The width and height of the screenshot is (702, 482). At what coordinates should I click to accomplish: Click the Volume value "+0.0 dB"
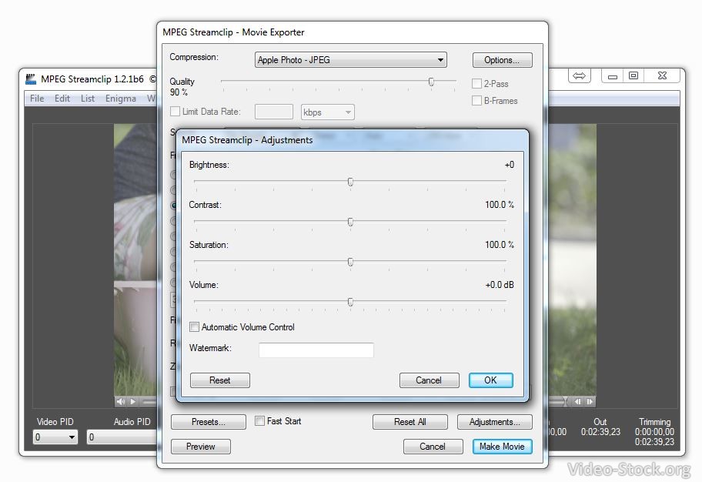coord(500,285)
